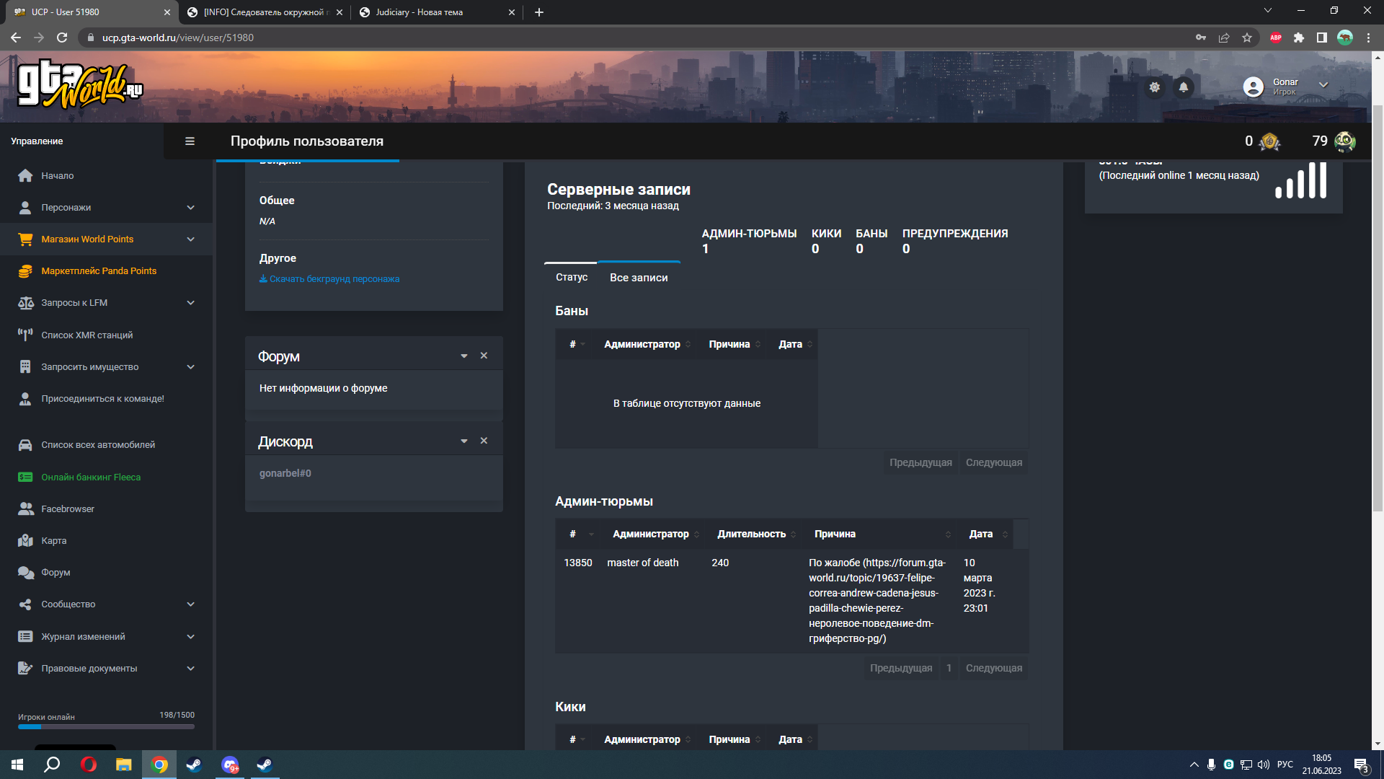Open File Explorer from the taskbar
Viewport: 1384px width, 779px height.
pos(124,765)
